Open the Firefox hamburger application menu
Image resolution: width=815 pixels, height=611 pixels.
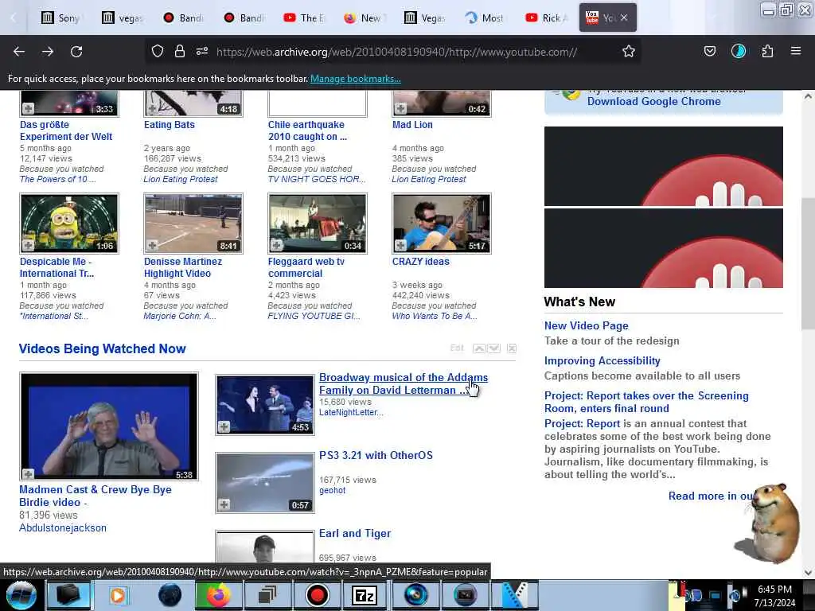[x=796, y=51]
